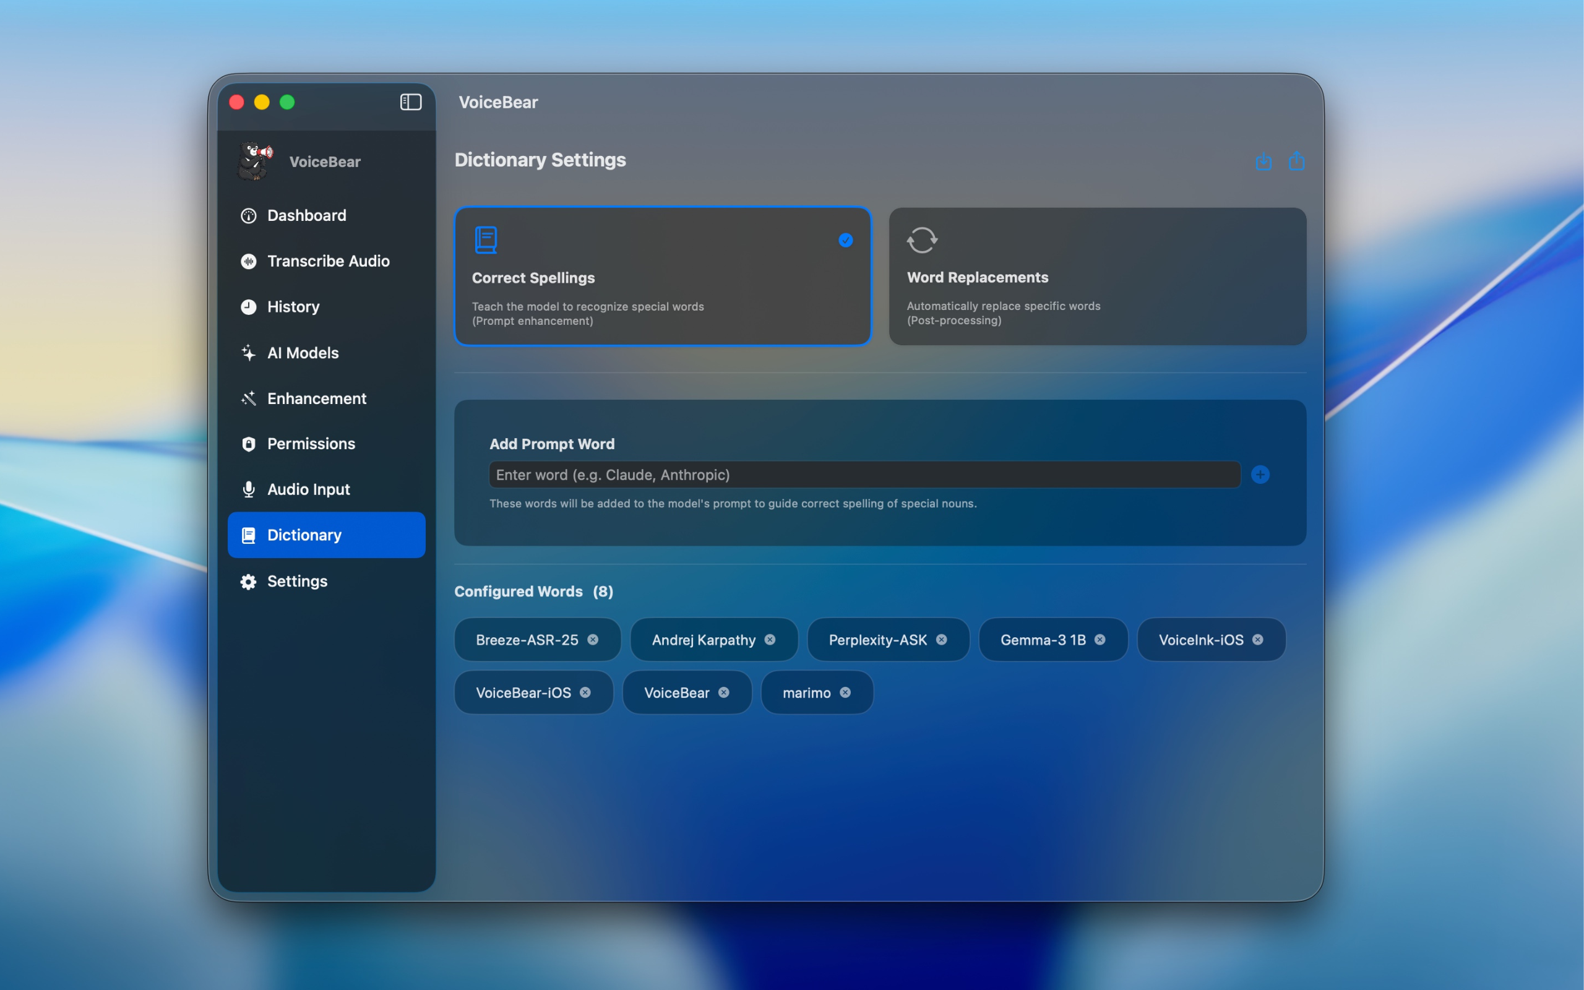Remove the Gemma-3 1B word

pos(1100,640)
